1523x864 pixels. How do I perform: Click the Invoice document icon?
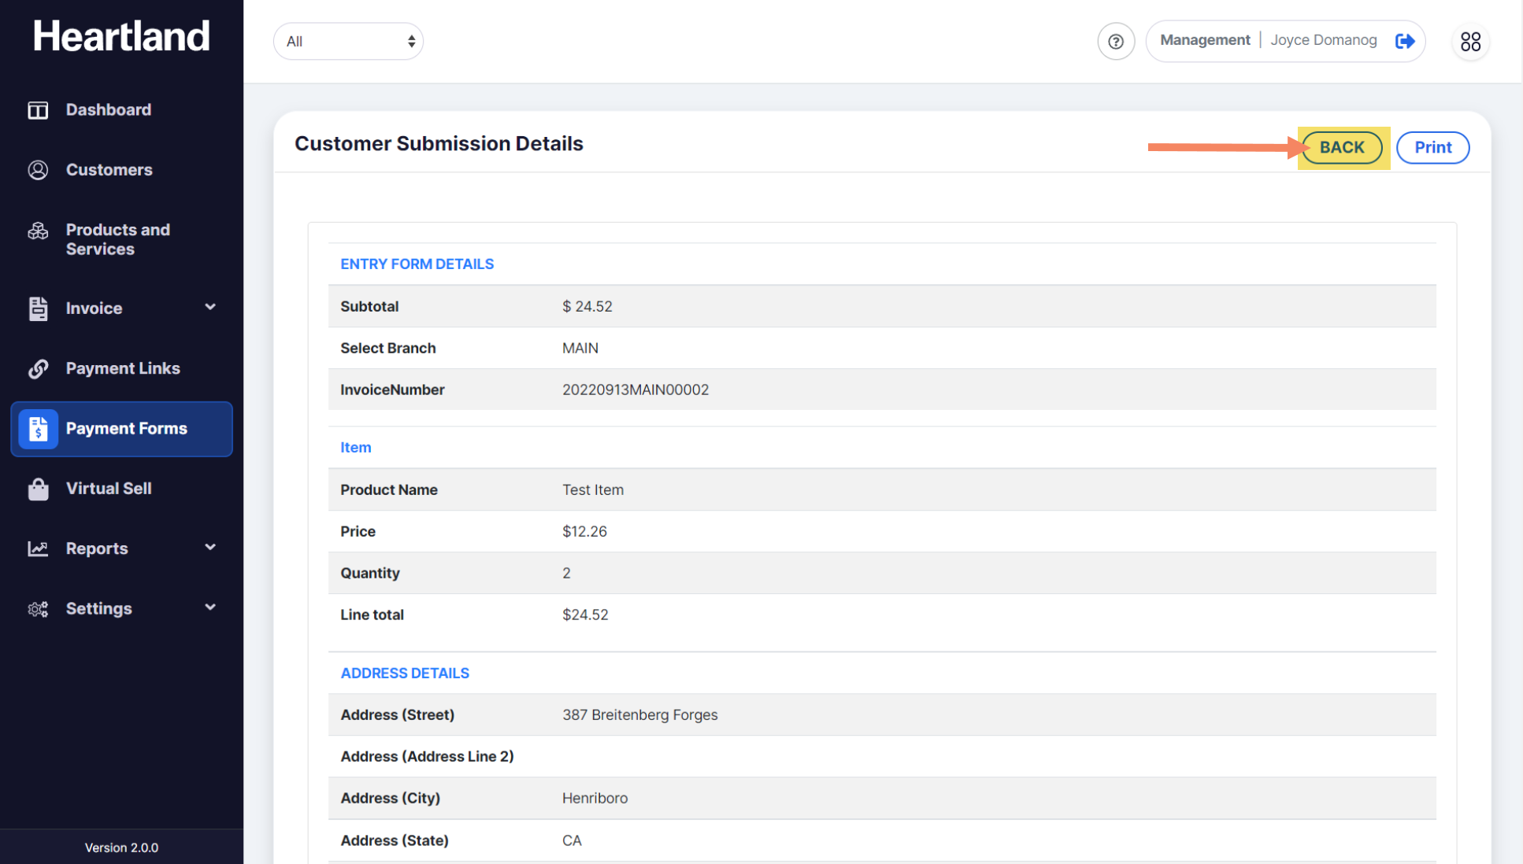[x=38, y=308]
